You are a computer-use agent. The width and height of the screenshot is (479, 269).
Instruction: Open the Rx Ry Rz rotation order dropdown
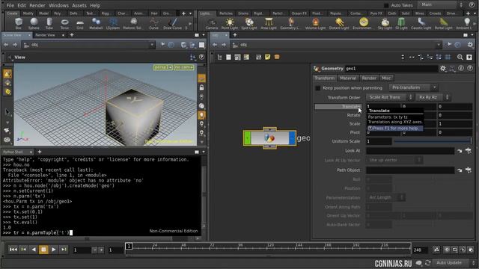pyautogui.click(x=433, y=97)
